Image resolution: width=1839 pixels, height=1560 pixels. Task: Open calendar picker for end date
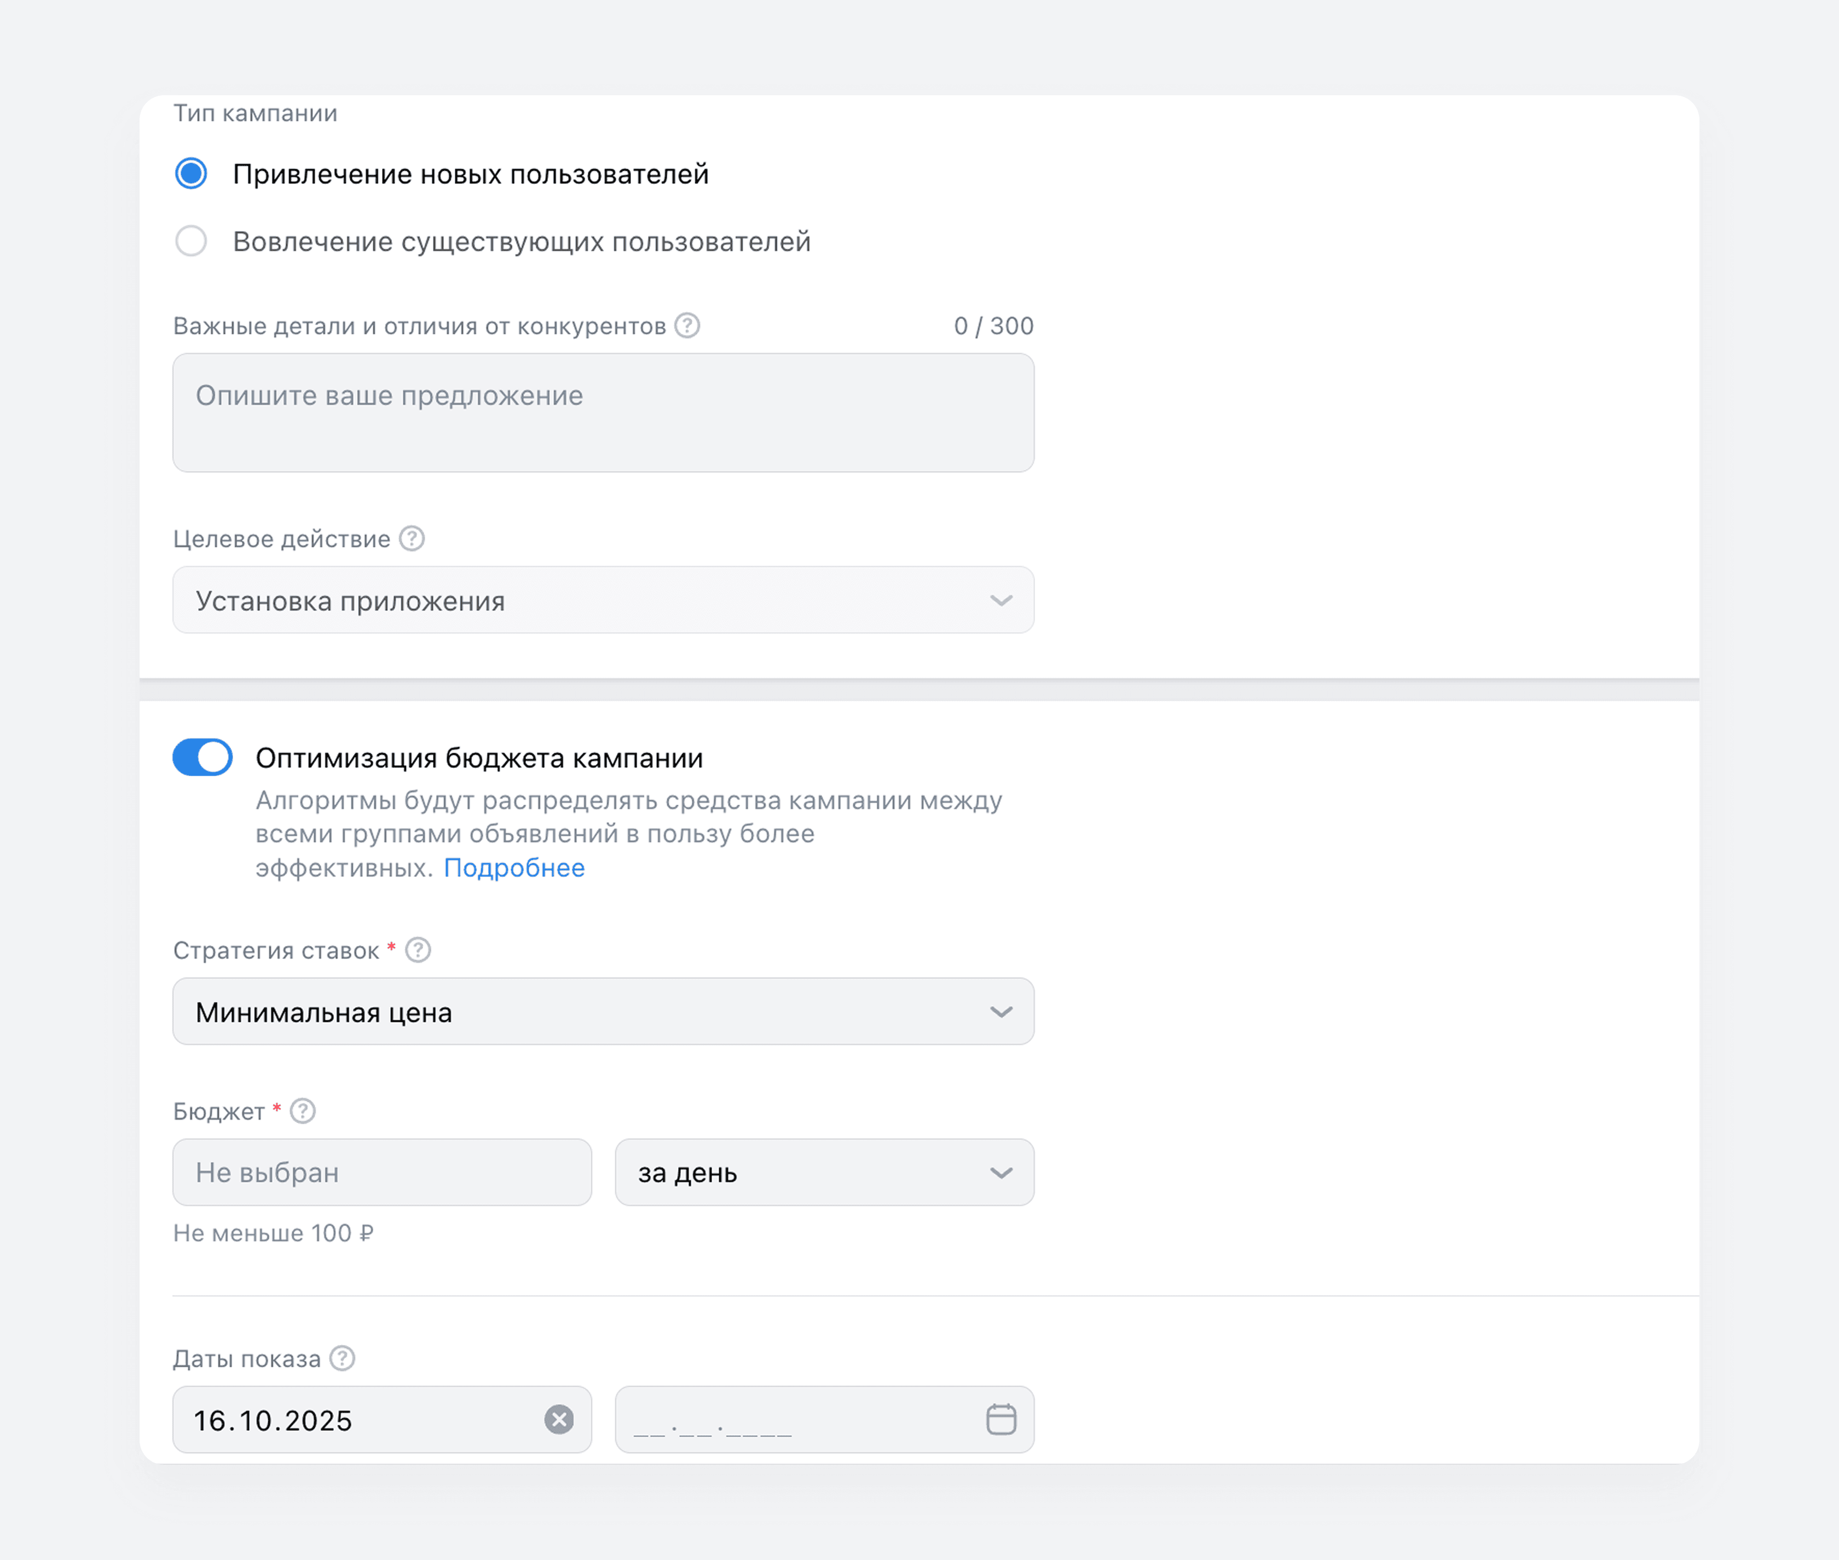[x=1001, y=1419]
